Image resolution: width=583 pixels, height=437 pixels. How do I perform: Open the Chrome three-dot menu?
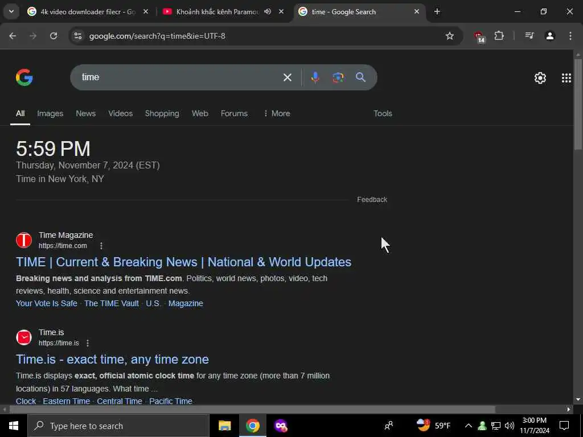570,36
